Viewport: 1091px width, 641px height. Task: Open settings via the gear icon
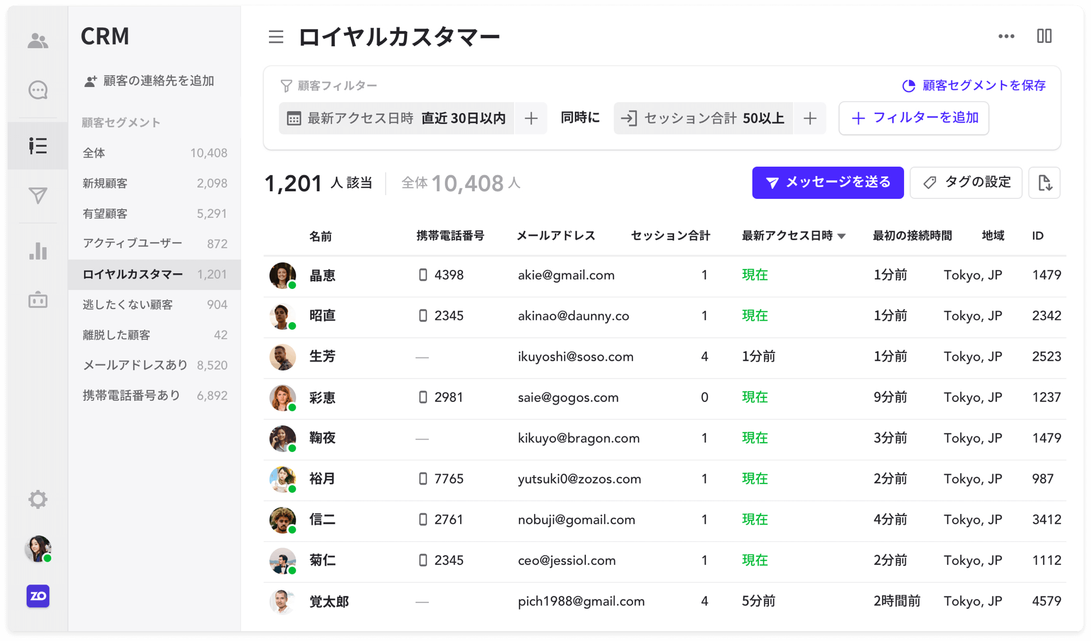coord(37,499)
